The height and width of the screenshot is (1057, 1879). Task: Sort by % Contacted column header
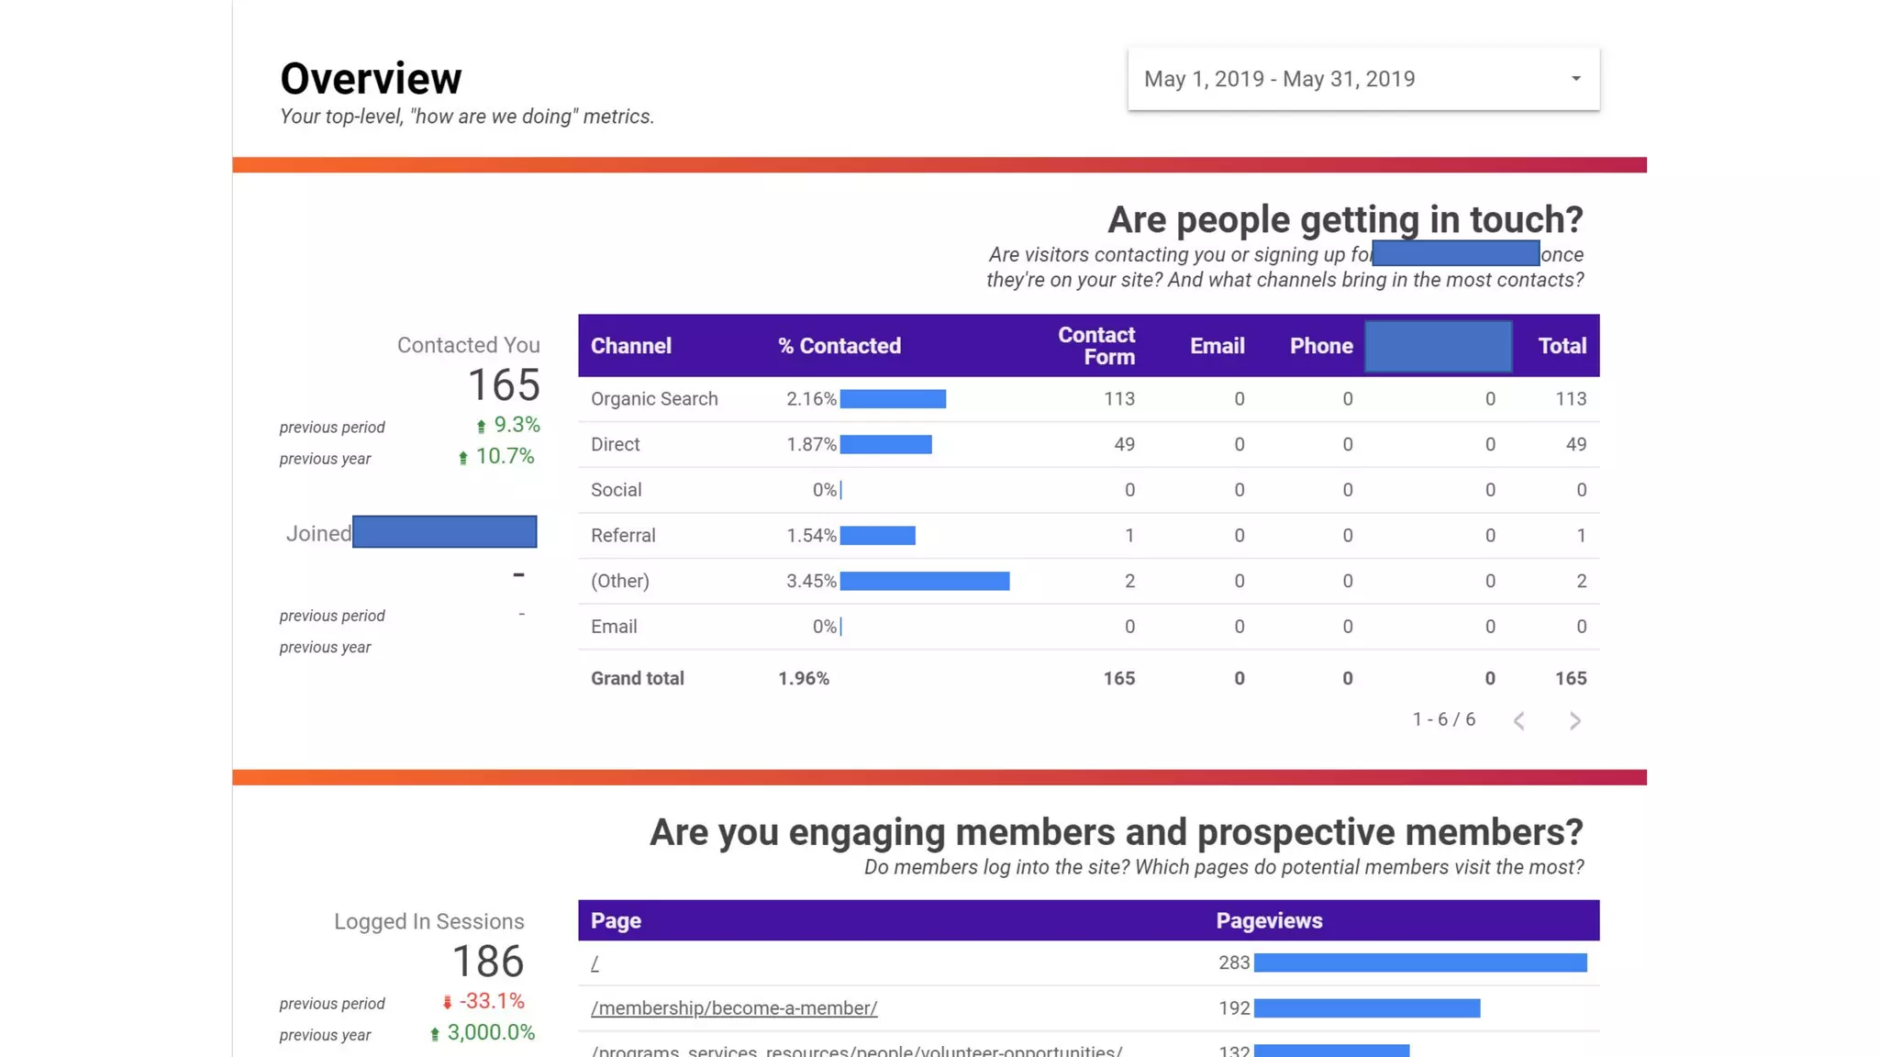[839, 346]
